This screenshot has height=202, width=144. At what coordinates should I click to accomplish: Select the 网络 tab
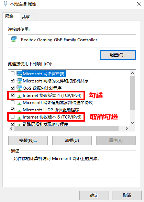[x=9, y=16]
